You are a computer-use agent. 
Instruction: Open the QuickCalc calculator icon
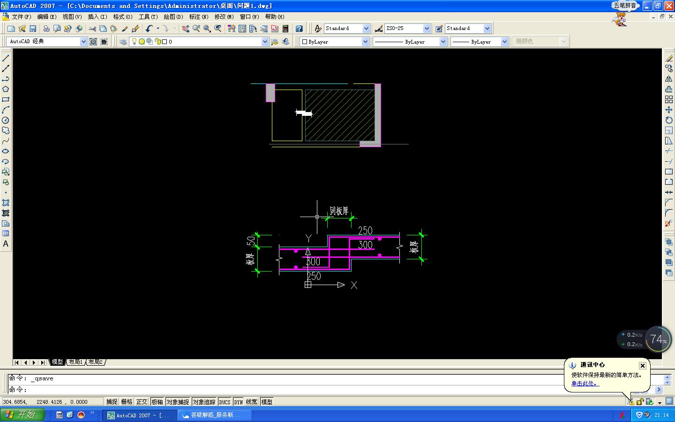(x=285, y=29)
